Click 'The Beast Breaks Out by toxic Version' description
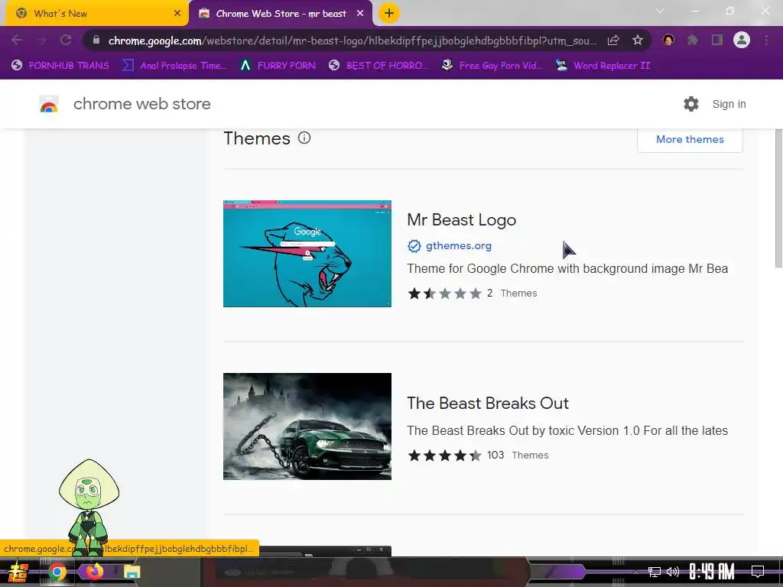The height and width of the screenshot is (587, 783). point(567,431)
